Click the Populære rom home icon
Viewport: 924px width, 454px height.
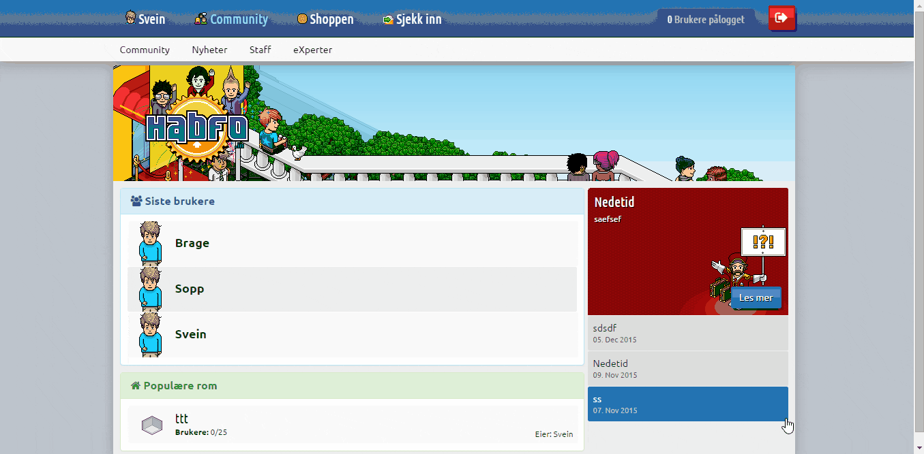pos(135,386)
